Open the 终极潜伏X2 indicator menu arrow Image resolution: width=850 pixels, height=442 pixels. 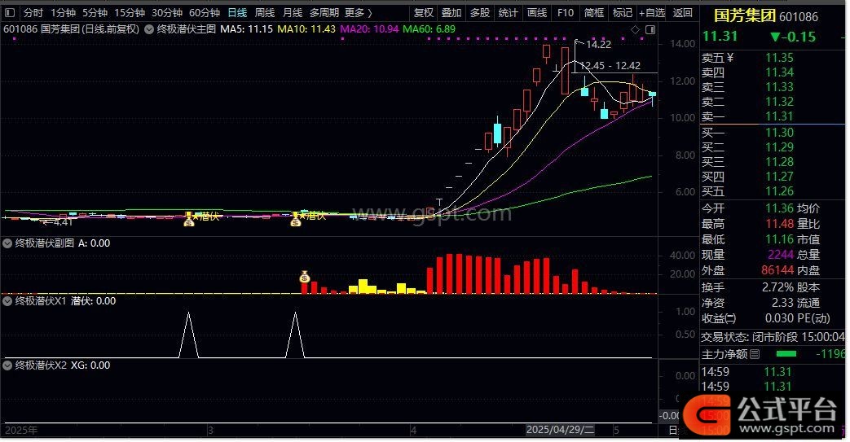7,366
